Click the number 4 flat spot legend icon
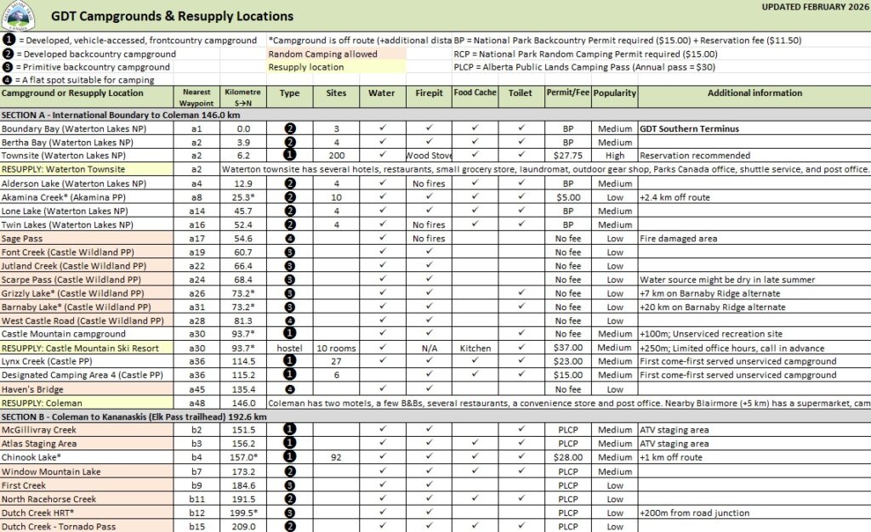This screenshot has width=871, height=532. point(8,80)
